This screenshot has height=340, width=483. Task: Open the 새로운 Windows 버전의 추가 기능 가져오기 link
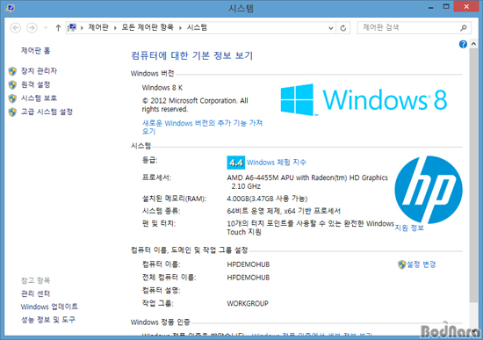click(x=202, y=127)
